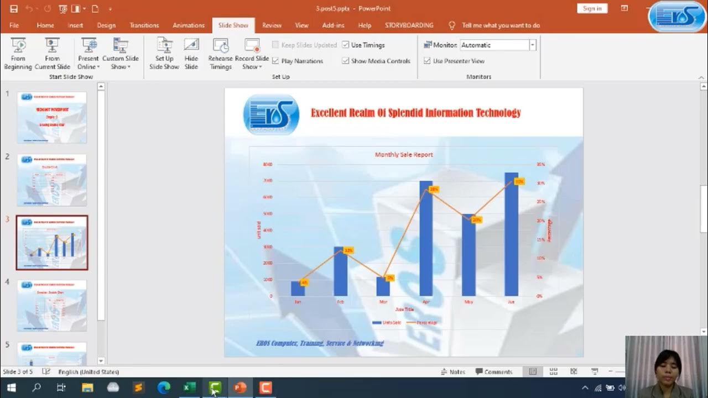The image size is (708, 398).
Task: Open the Help tab
Action: (365, 25)
